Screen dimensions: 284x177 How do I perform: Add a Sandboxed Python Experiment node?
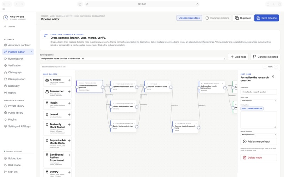[69, 155]
